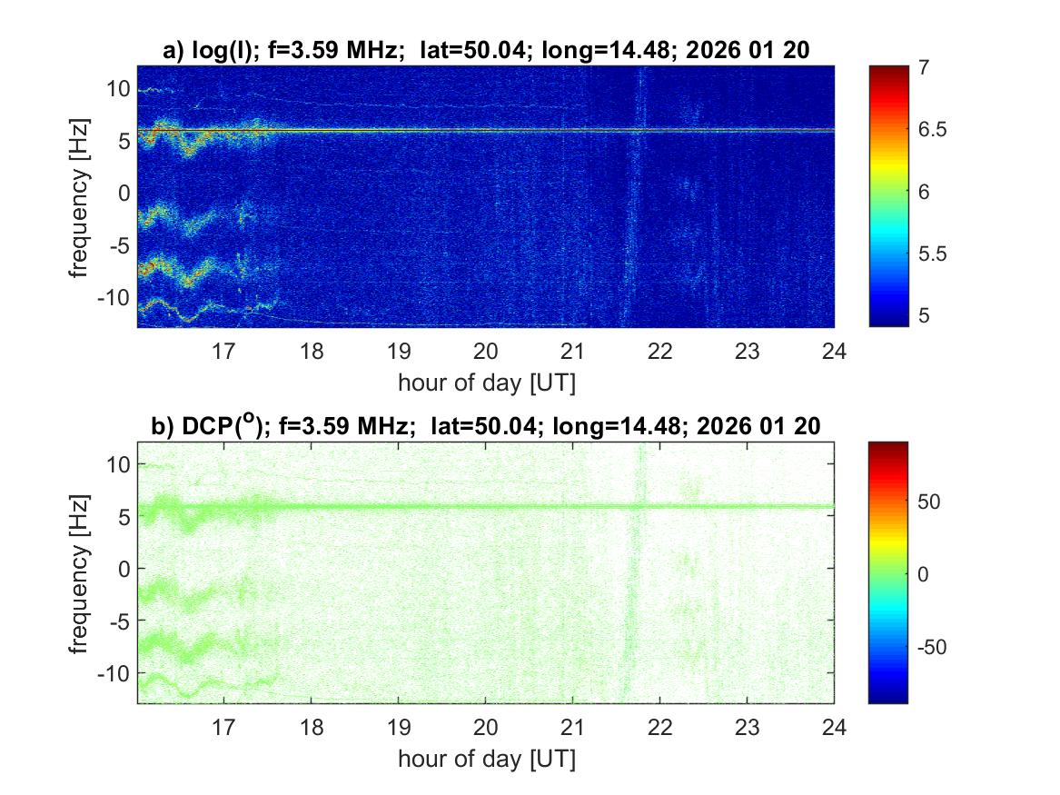Screen dimensions: 1060x795
Task: Select the bottom plot's 'hour of day [UT]' label
Action: tap(486, 758)
